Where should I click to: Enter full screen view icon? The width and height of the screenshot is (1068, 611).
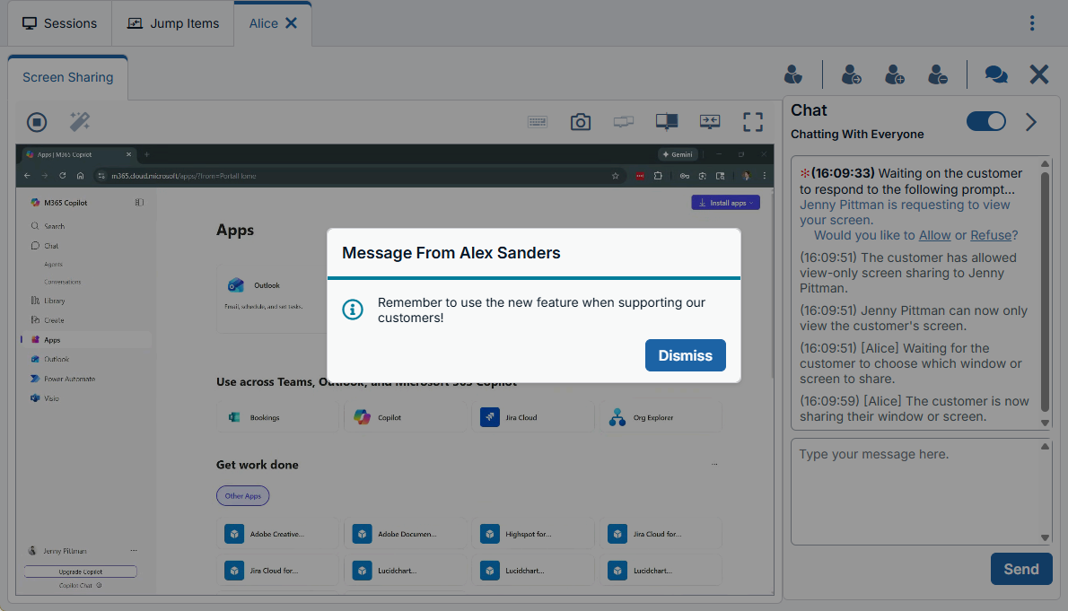click(x=753, y=122)
